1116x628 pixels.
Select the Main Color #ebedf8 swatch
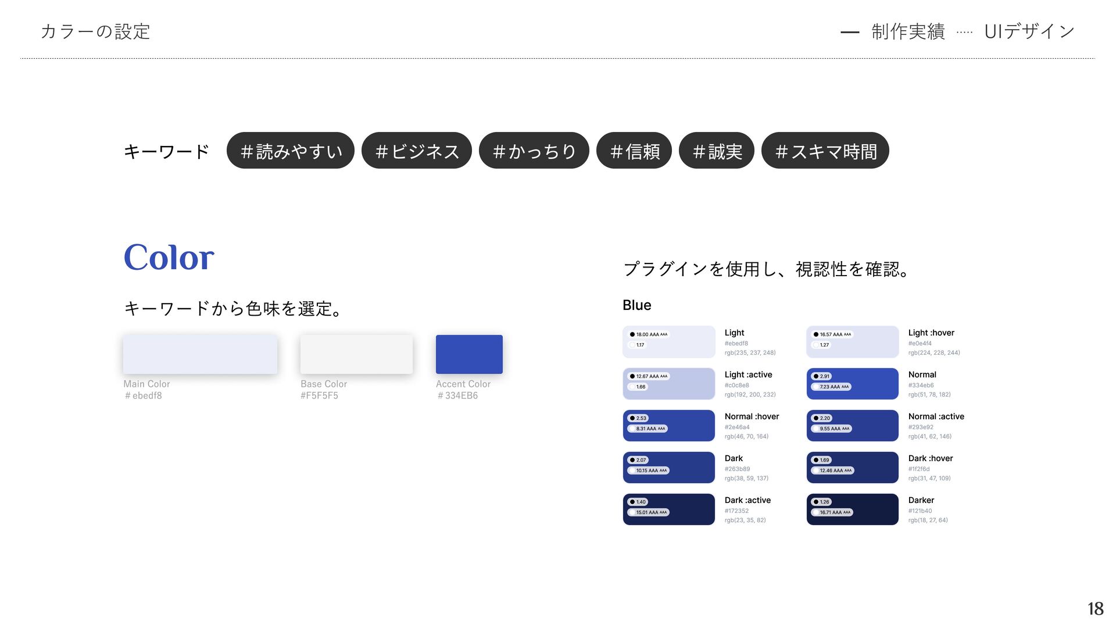point(200,354)
